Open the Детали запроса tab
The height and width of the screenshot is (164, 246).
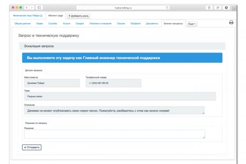pos(33,70)
